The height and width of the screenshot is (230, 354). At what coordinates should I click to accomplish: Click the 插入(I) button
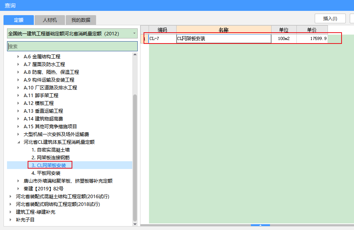(x=330, y=18)
